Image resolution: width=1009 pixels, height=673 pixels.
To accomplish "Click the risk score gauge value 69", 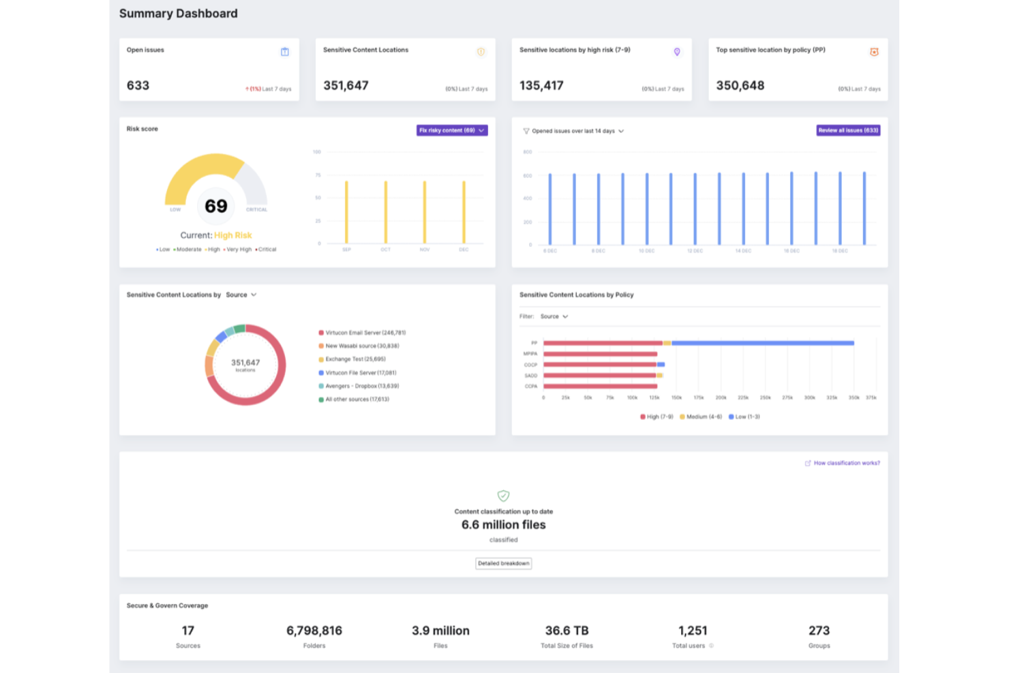I will tap(216, 206).
